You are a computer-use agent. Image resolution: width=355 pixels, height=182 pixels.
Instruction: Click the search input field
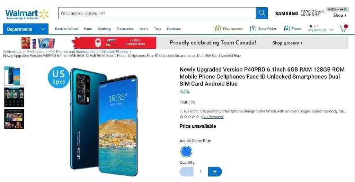(x=157, y=13)
